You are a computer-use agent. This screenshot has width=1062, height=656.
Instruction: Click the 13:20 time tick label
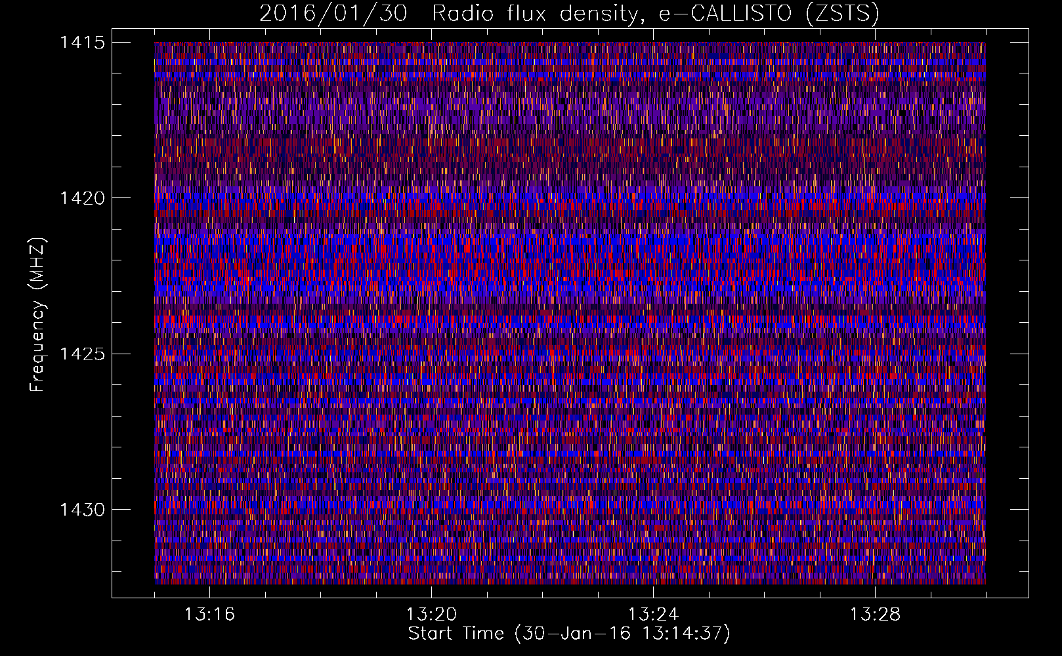tap(431, 615)
